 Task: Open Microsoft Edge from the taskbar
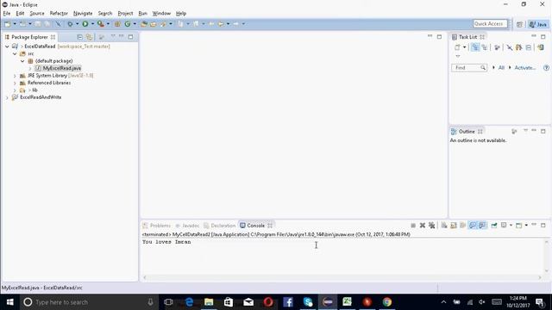(189, 302)
